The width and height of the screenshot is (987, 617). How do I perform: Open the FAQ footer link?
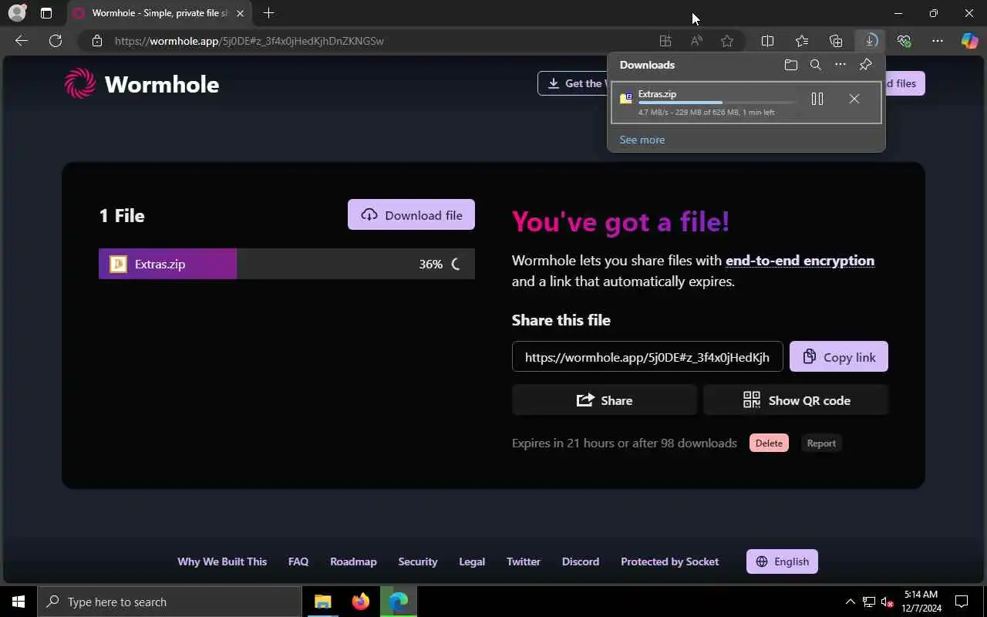click(x=298, y=561)
